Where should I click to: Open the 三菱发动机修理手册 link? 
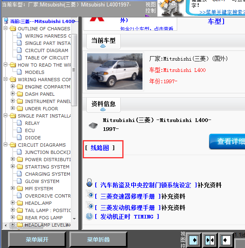tap(128, 208)
